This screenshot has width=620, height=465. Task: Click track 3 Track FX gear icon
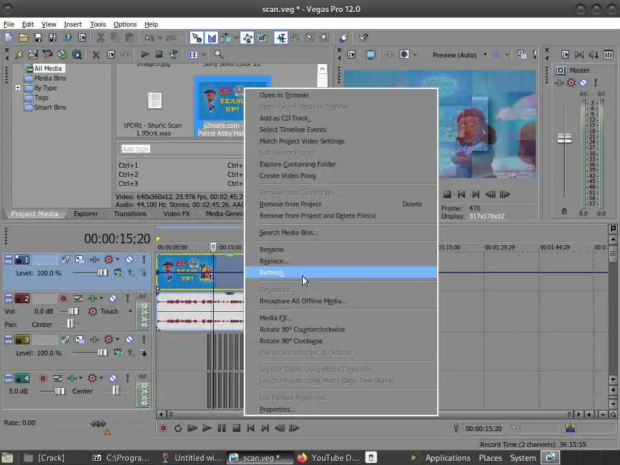[x=108, y=339]
